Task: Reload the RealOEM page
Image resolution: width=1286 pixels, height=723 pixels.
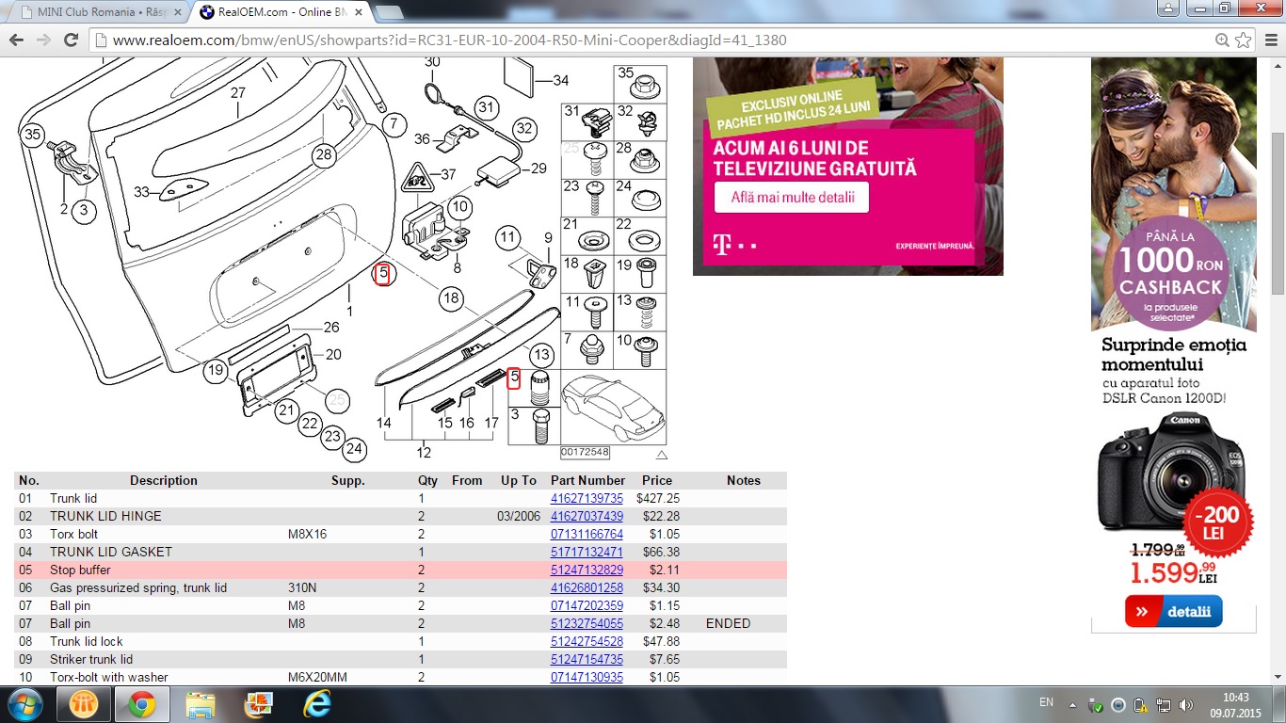Action: coord(71,40)
